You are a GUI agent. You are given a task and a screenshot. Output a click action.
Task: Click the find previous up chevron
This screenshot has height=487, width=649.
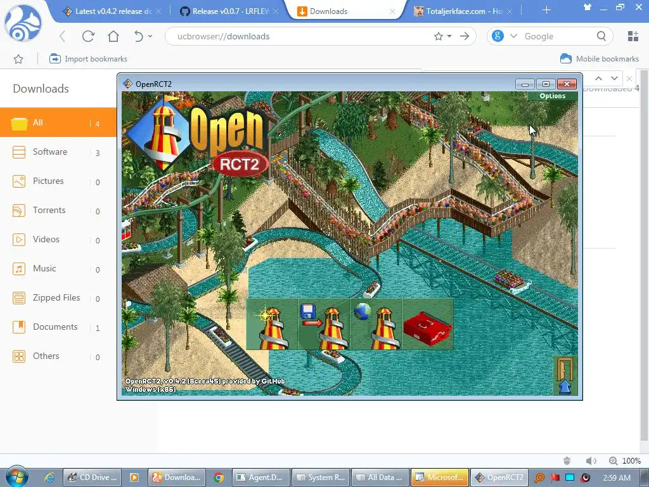598,78
